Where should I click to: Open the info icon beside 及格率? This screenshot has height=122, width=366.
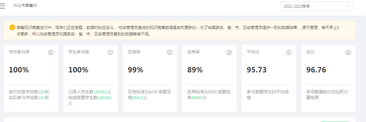169,53
